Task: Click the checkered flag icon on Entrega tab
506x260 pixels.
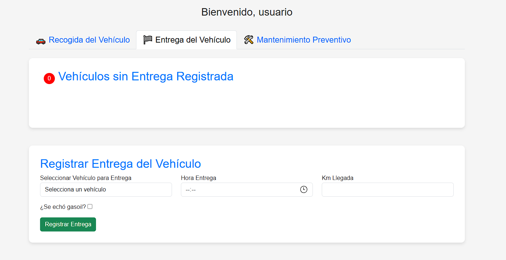Action: [148, 39]
